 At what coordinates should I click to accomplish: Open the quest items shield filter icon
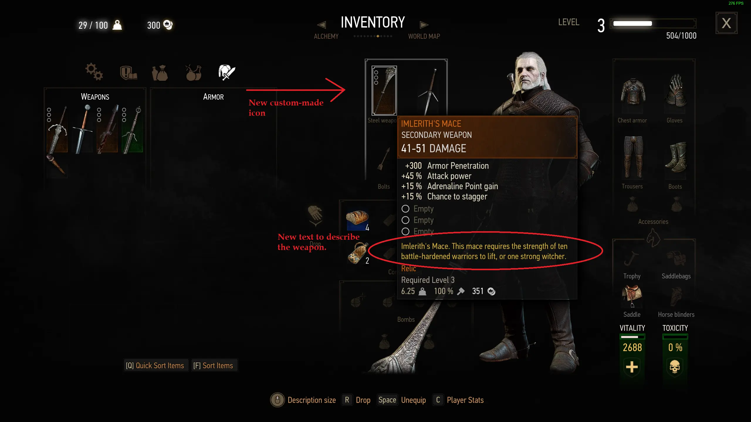[x=128, y=73]
